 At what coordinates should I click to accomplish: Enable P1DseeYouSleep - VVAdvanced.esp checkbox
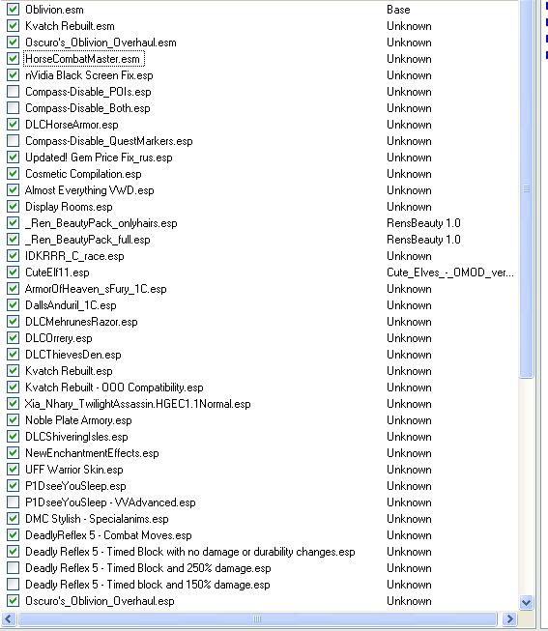[13, 502]
